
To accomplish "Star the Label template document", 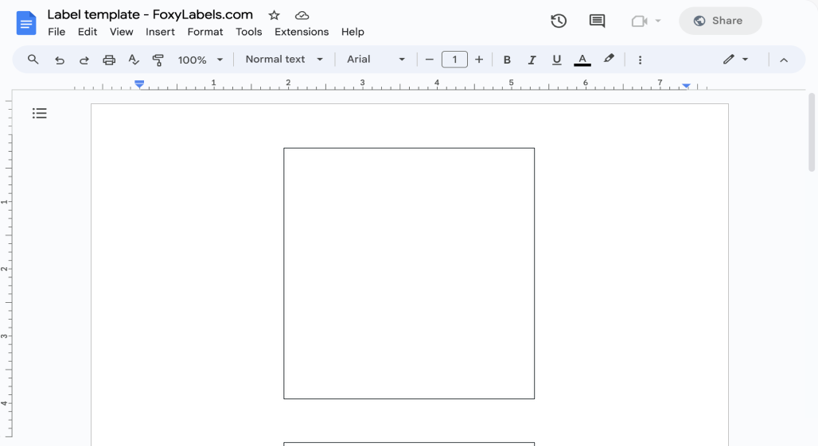I will pos(274,16).
